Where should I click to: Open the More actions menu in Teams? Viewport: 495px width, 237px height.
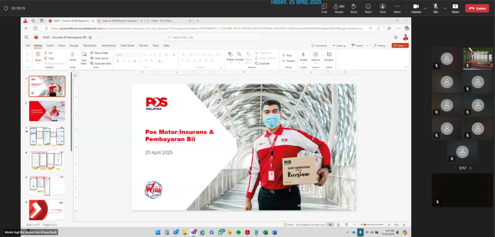point(397,8)
